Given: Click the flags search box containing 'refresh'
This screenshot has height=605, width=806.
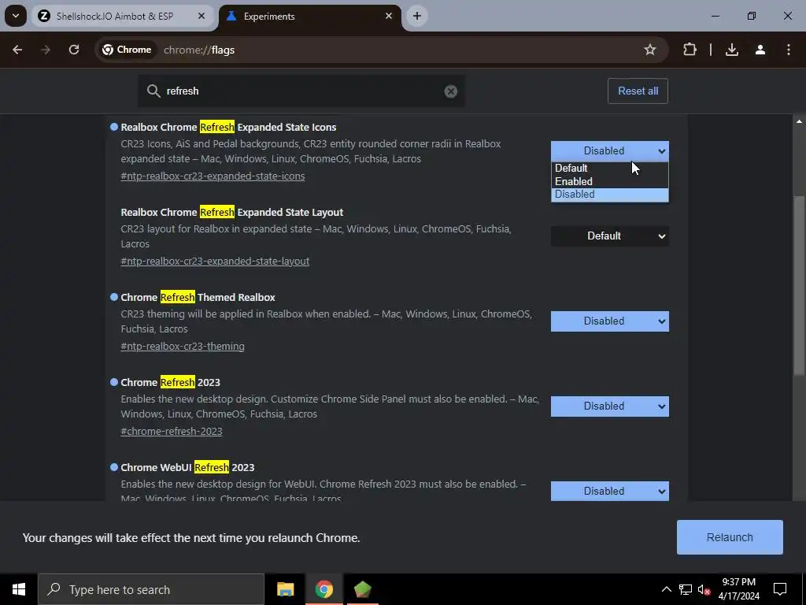Looking at the screenshot, I should click(x=301, y=91).
